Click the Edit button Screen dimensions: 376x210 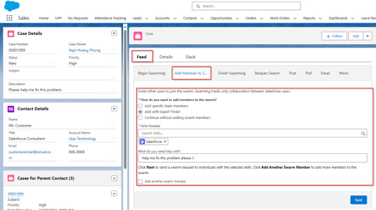point(356,36)
